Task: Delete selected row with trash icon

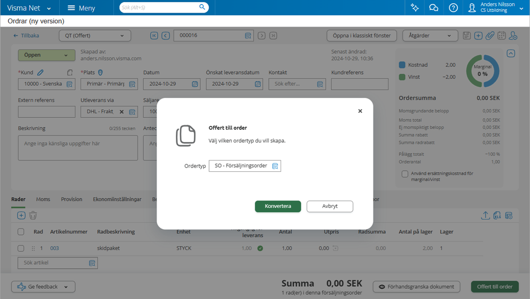Action: click(33, 216)
